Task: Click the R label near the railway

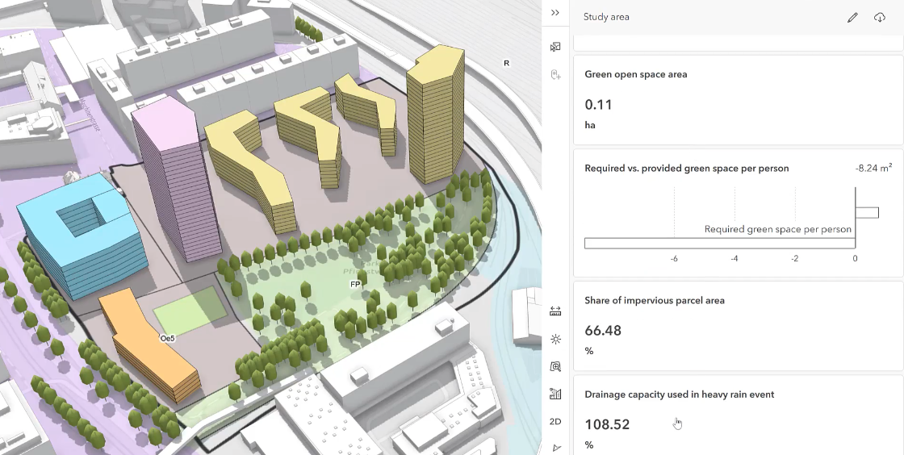Action: coord(506,64)
